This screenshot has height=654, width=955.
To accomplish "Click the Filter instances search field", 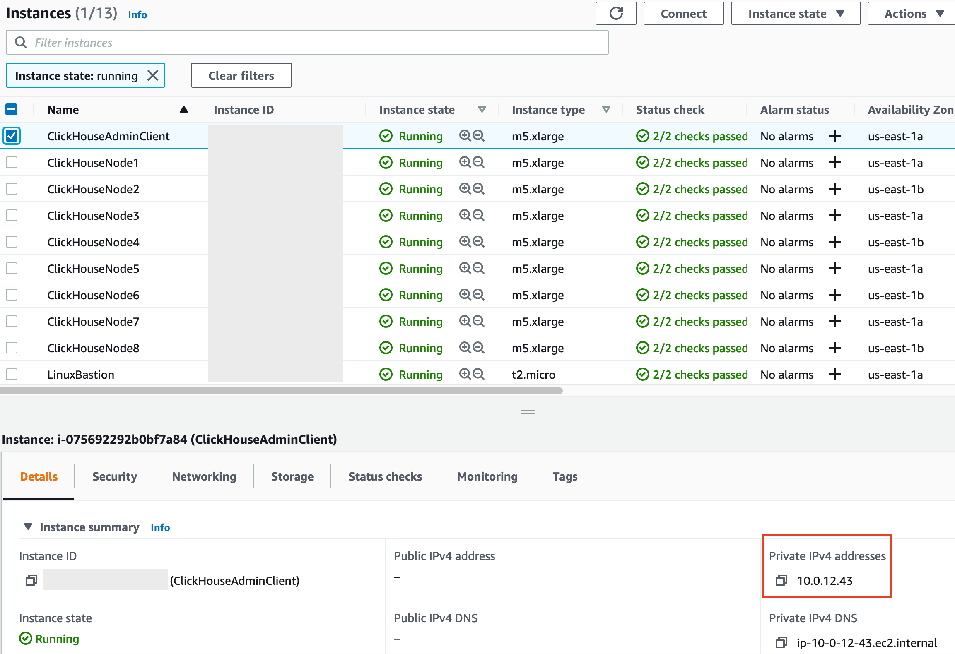I will click(x=307, y=42).
